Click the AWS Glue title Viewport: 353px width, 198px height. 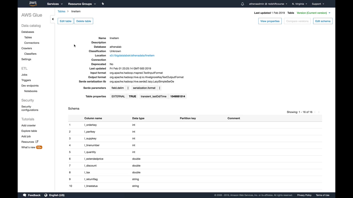(x=32, y=15)
